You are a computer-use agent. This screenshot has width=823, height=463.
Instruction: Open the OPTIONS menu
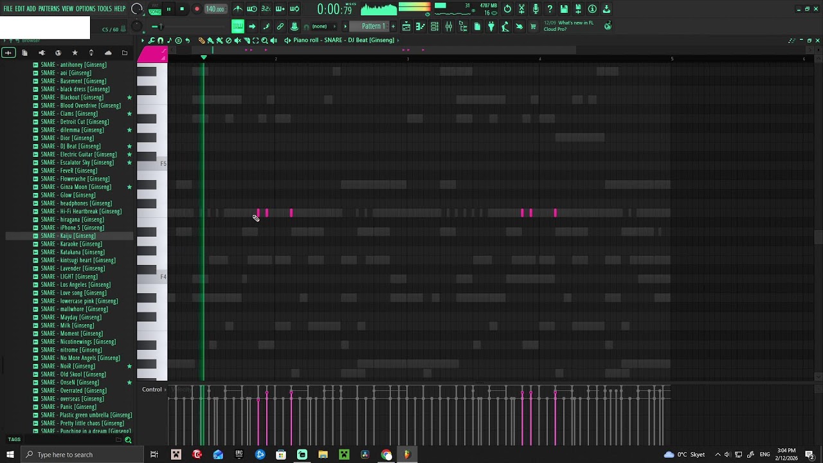point(86,9)
